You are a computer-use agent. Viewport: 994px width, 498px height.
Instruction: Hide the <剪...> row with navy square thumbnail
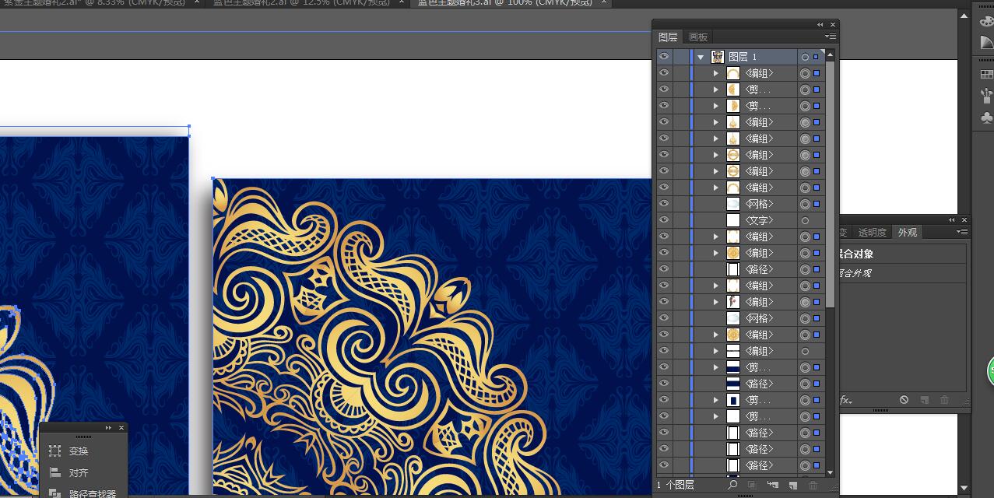point(664,400)
